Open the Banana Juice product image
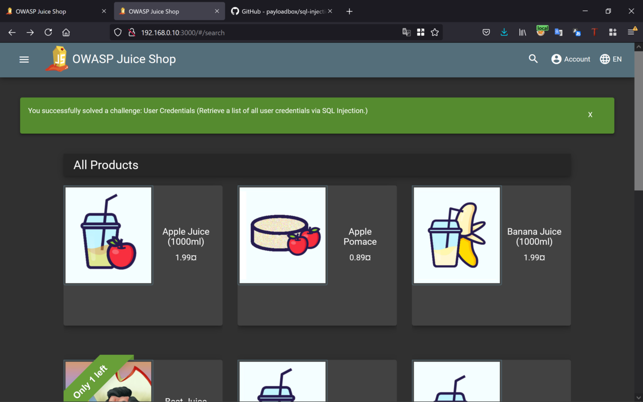Screen dimensions: 643x402 (457, 235)
